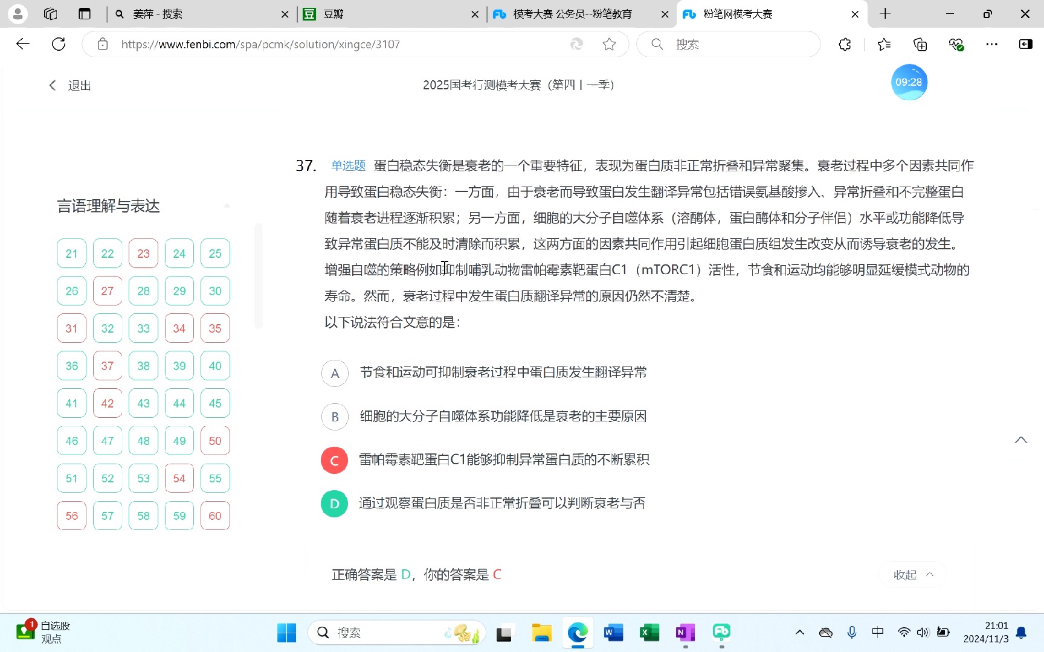The width and height of the screenshot is (1044, 652).
Task: Go to question 50
Action: 215,441
